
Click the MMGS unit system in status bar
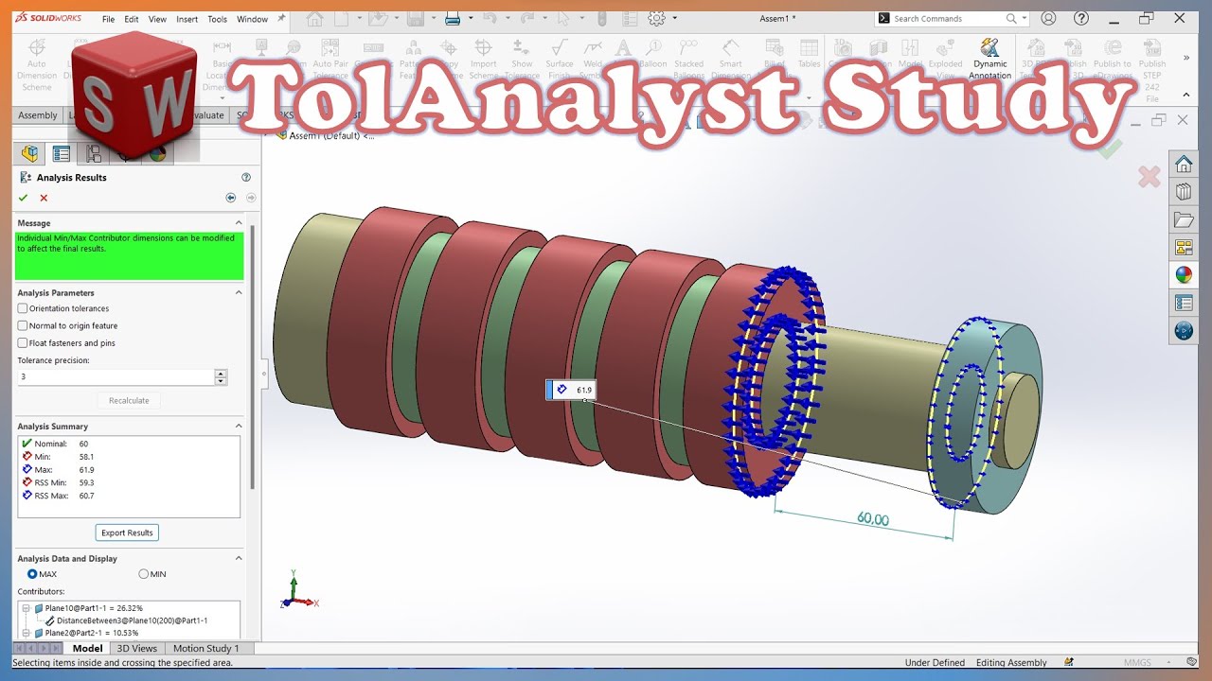click(x=1136, y=662)
